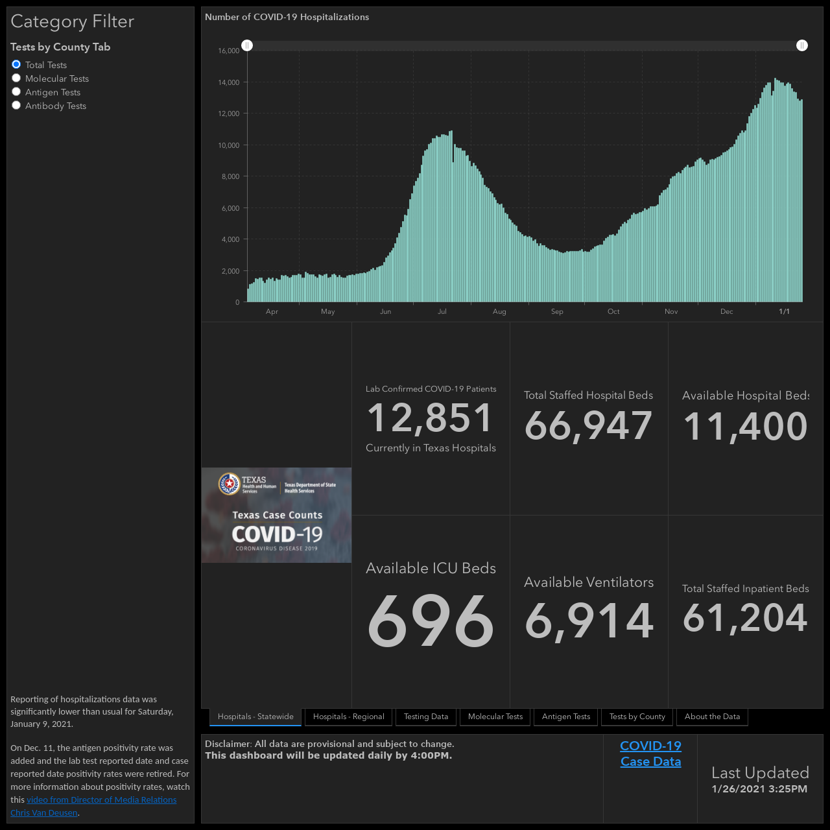Open the Molecular Tests tab

[495, 717]
